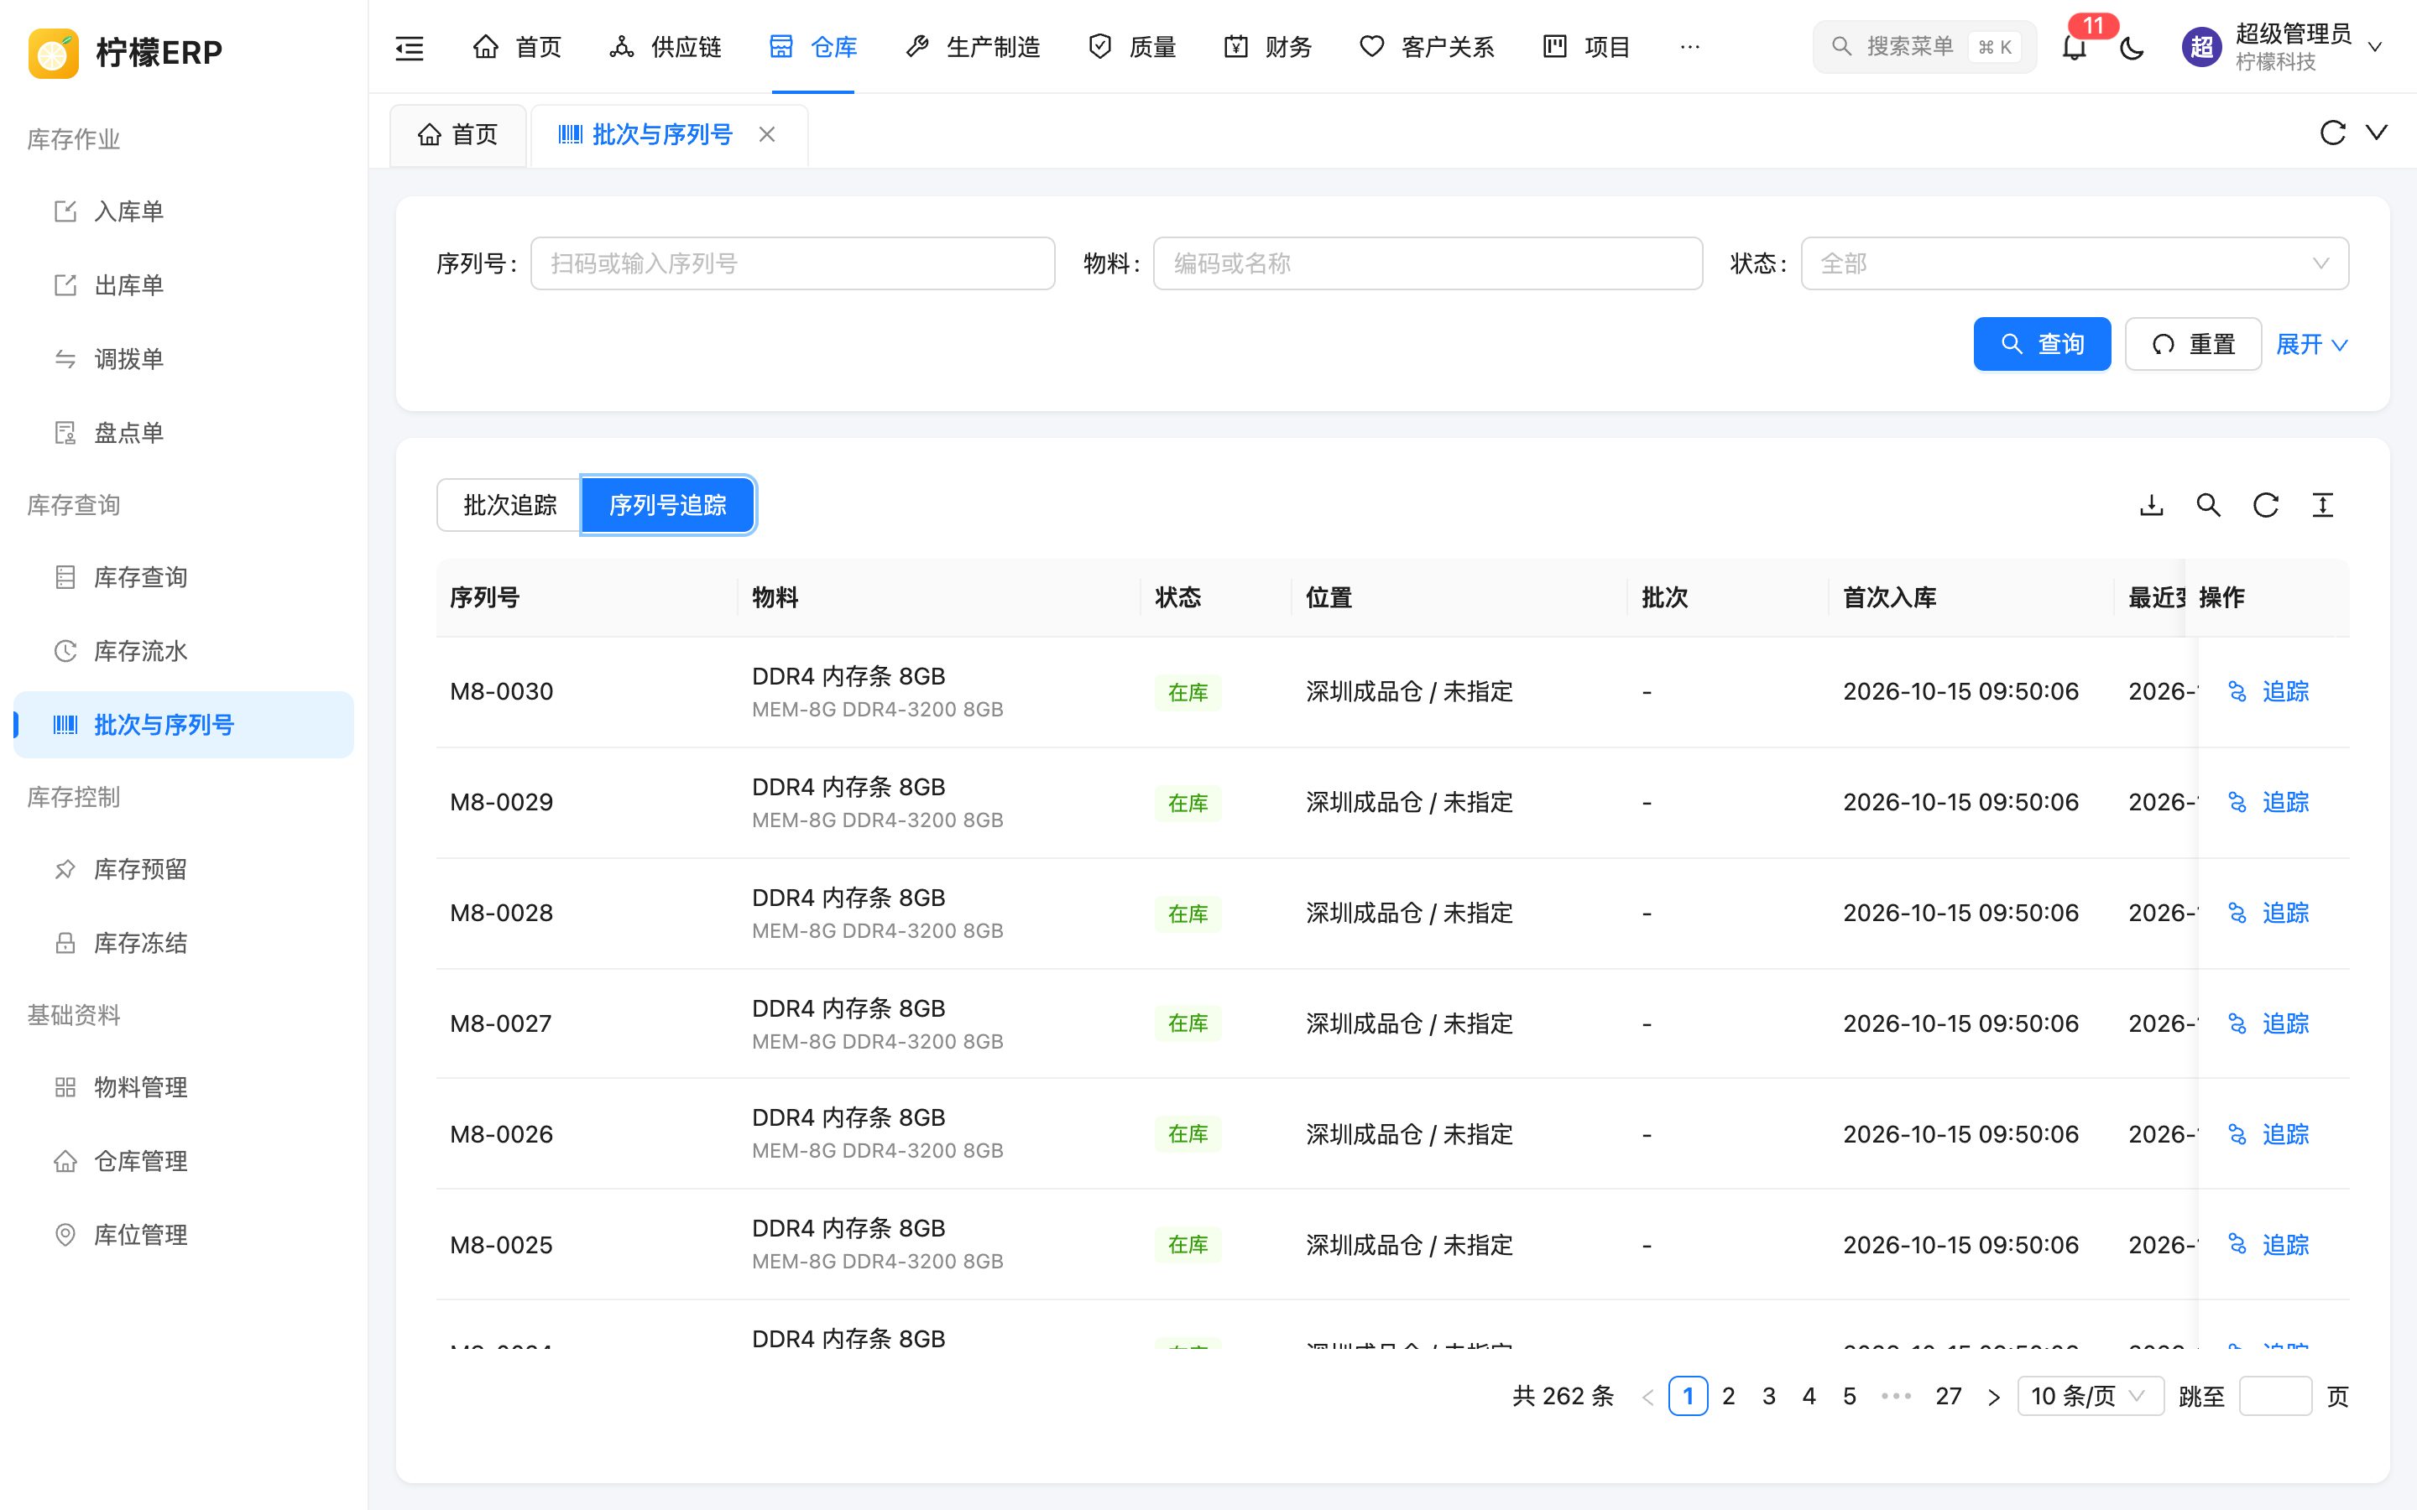Open the notification bell

2075,47
